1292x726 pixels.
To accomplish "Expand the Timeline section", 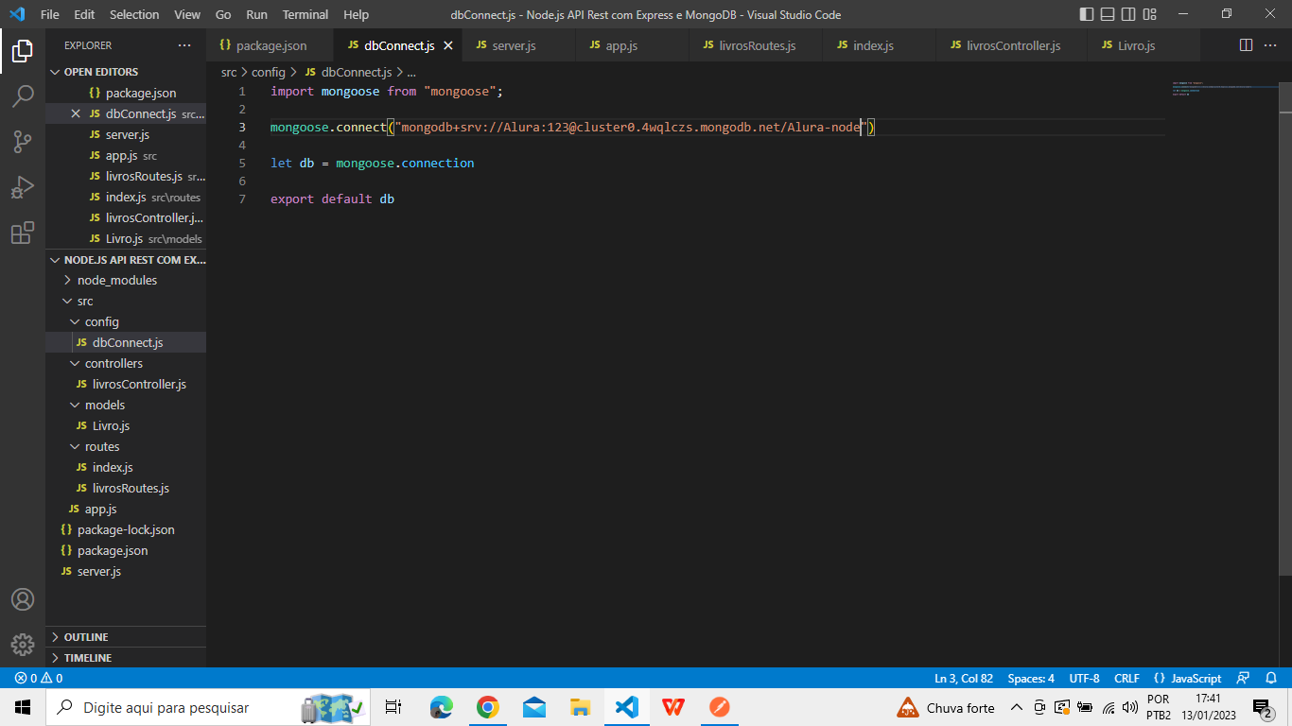I will pyautogui.click(x=126, y=658).
